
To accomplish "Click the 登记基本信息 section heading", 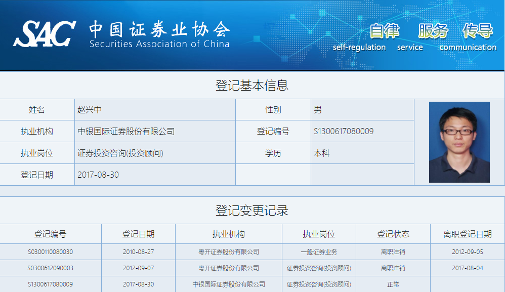I will (x=252, y=86).
